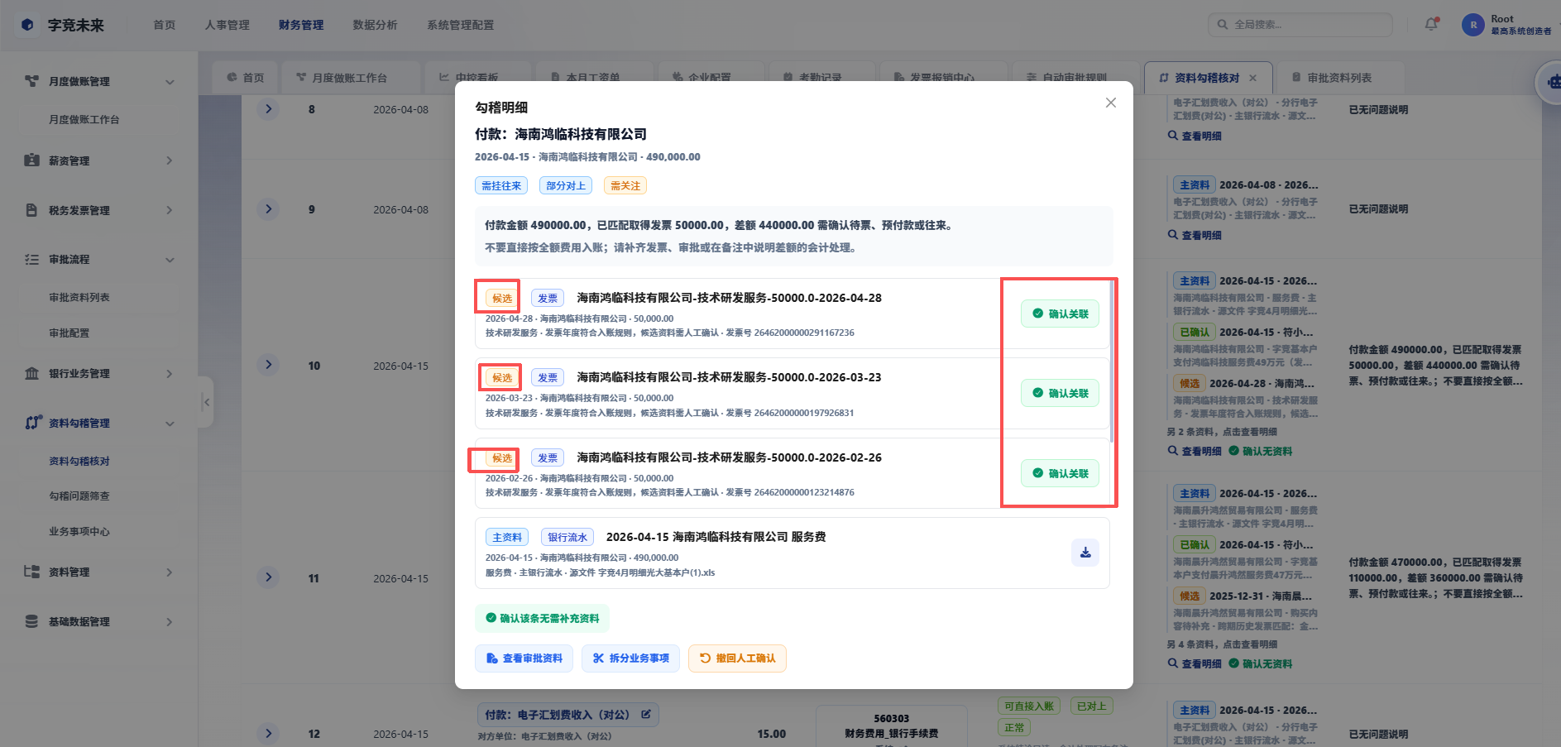Collapse the 资料勾稽管理 sidebar group
Image resolution: width=1561 pixels, height=747 pixels.
pos(99,424)
